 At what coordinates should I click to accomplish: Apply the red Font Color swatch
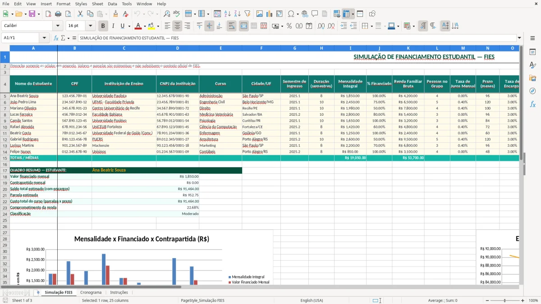tap(138, 26)
